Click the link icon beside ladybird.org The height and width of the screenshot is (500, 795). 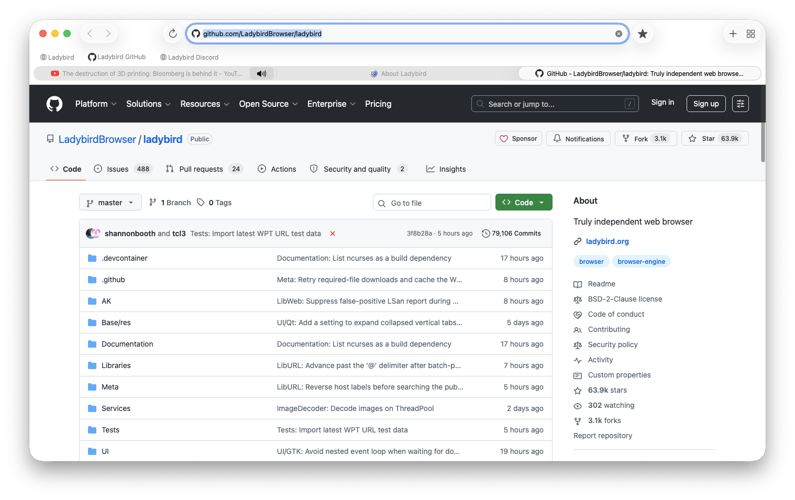[x=578, y=241]
